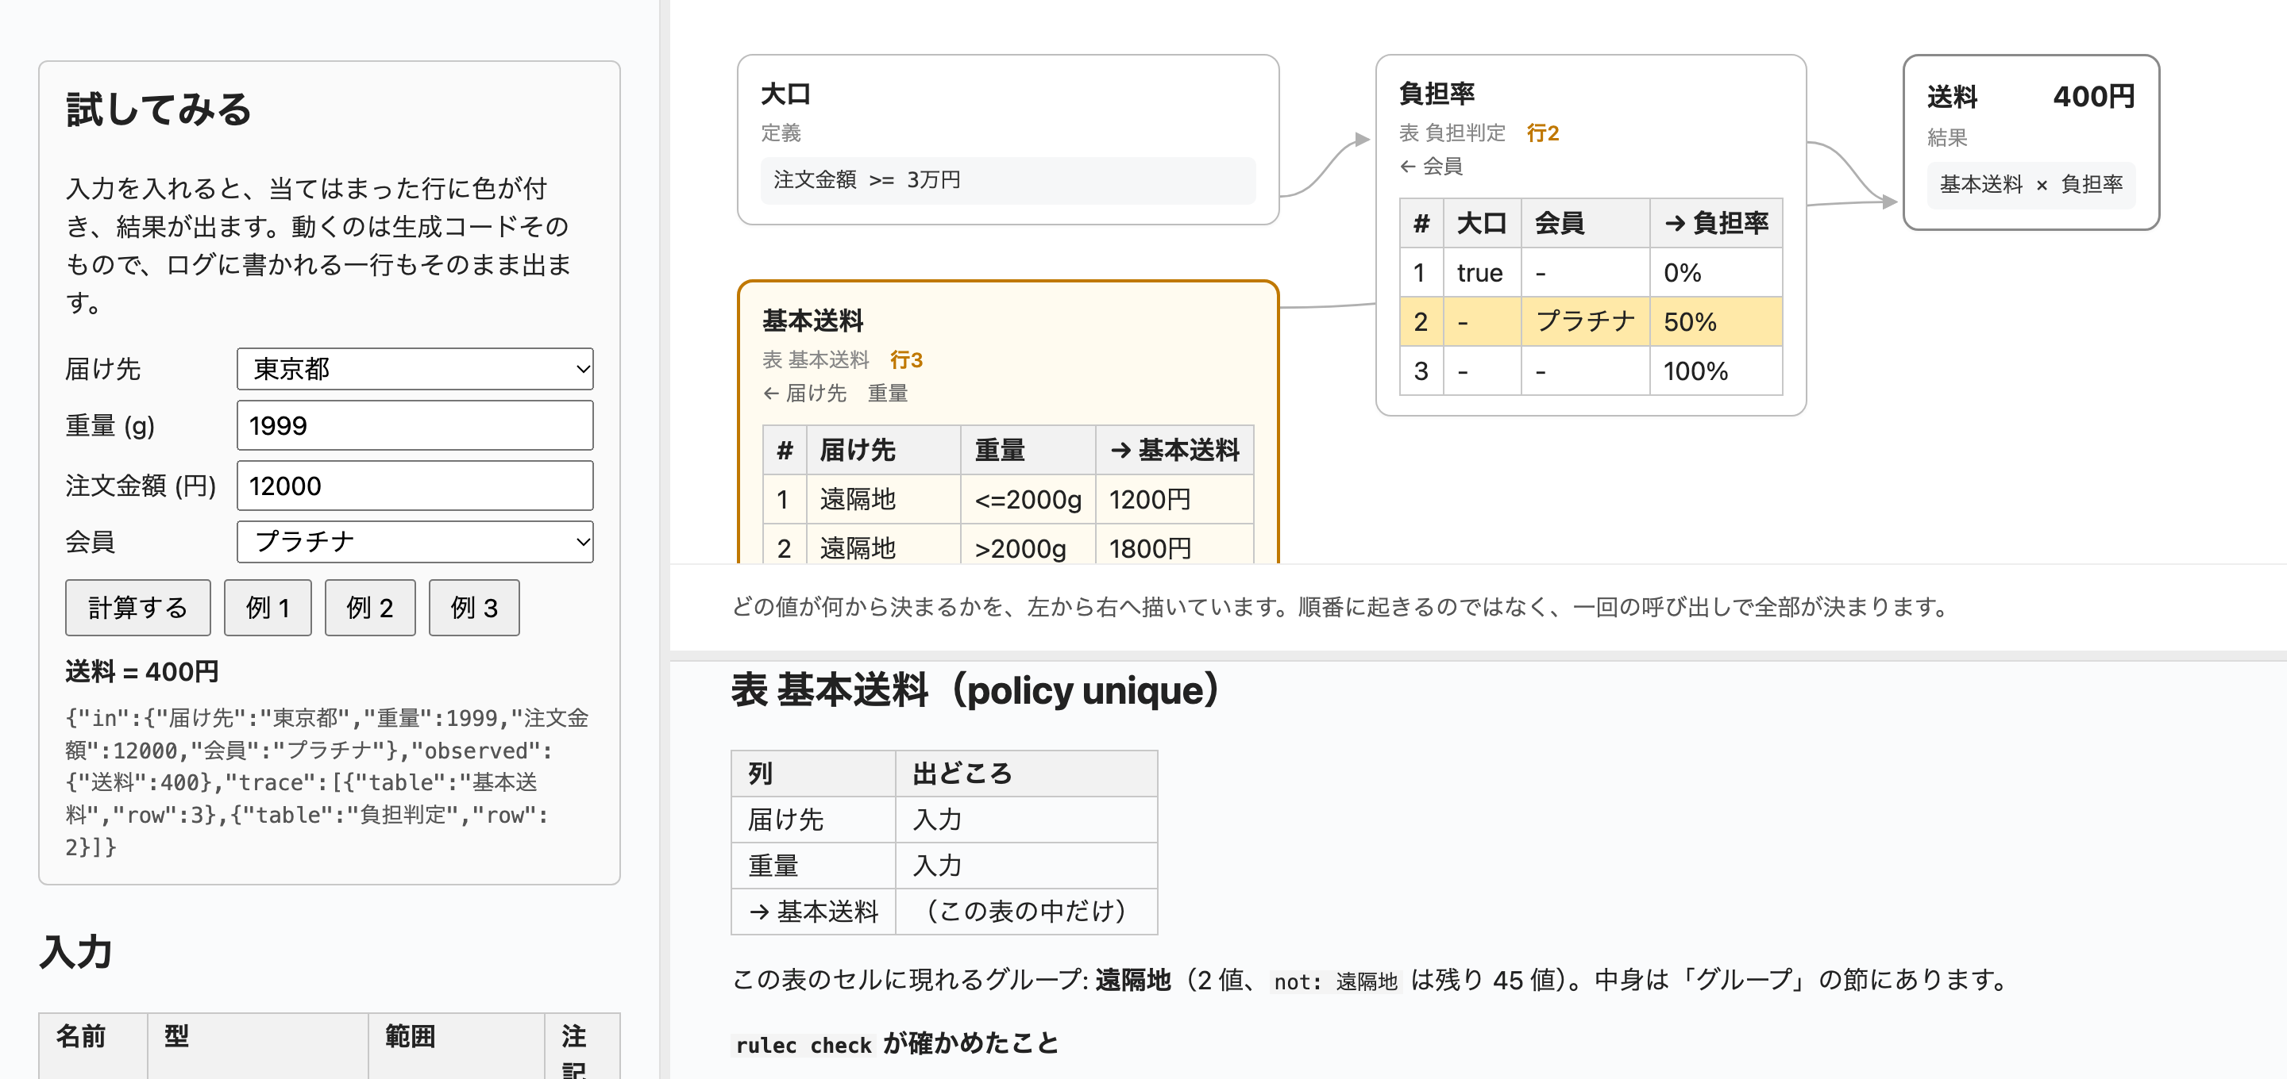Click the 基本送料 × 負担率 formula
The width and height of the screenshot is (2287, 1079).
[2031, 185]
